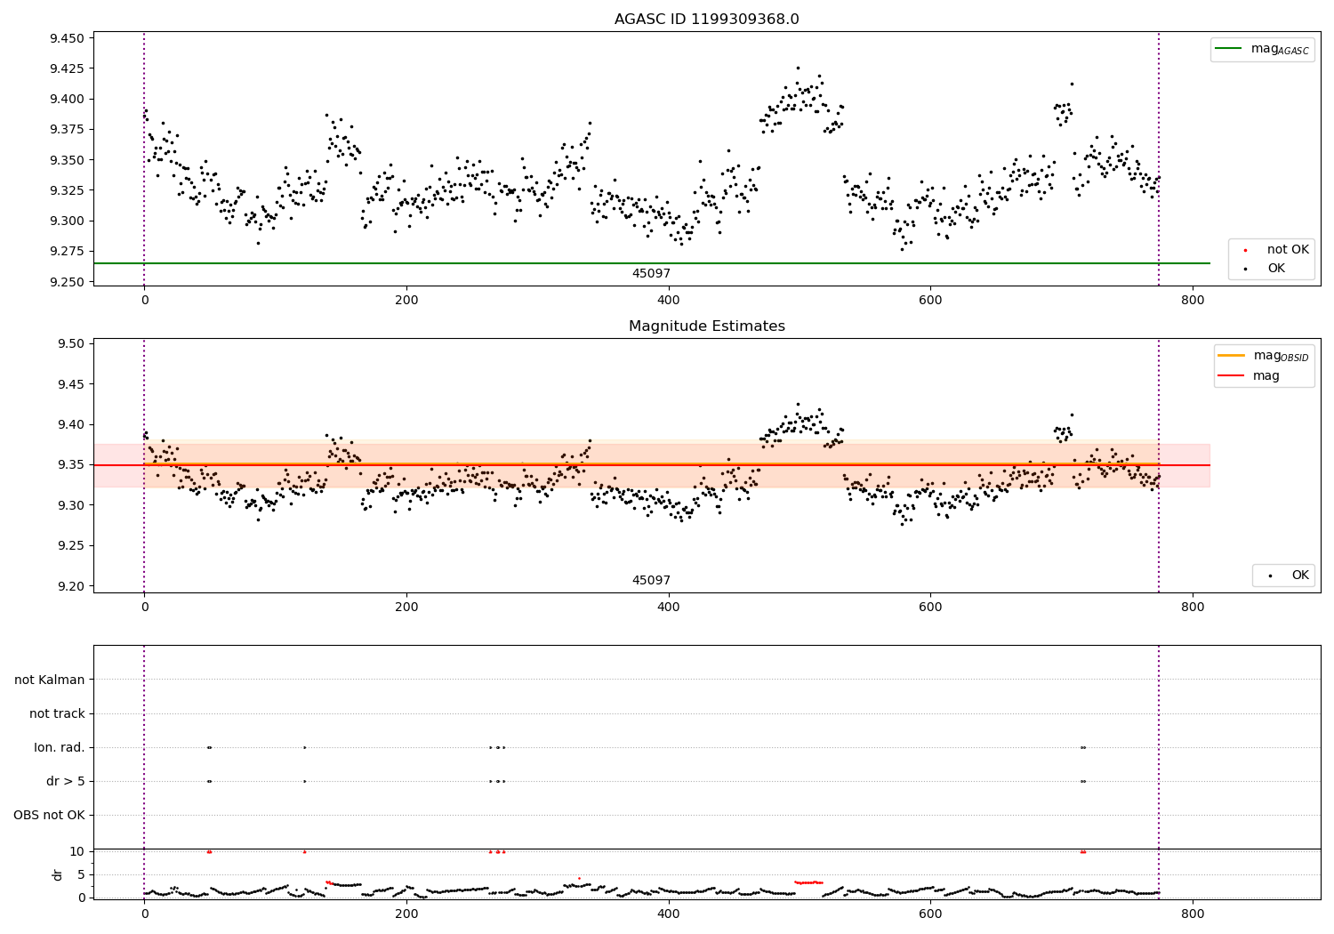Click the '800' x-tick under the bottom dr plot

[x=1193, y=914]
